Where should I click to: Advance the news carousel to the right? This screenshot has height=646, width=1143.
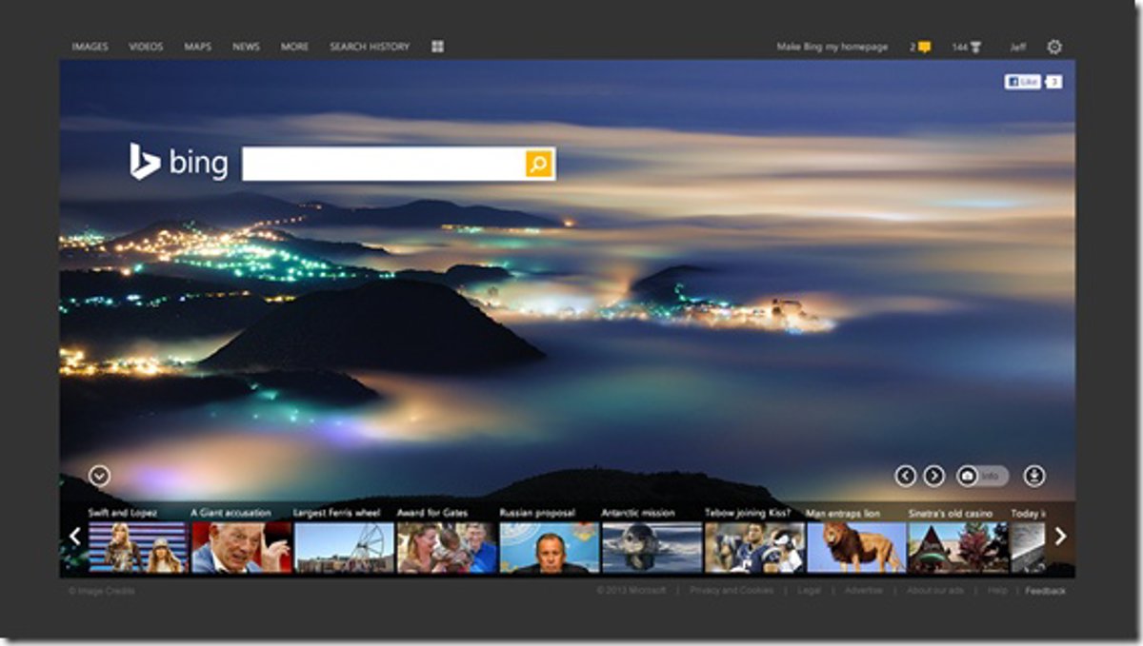[x=1060, y=537]
